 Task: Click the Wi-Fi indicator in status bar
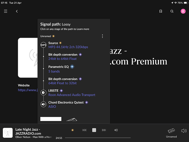click(x=175, y=3)
